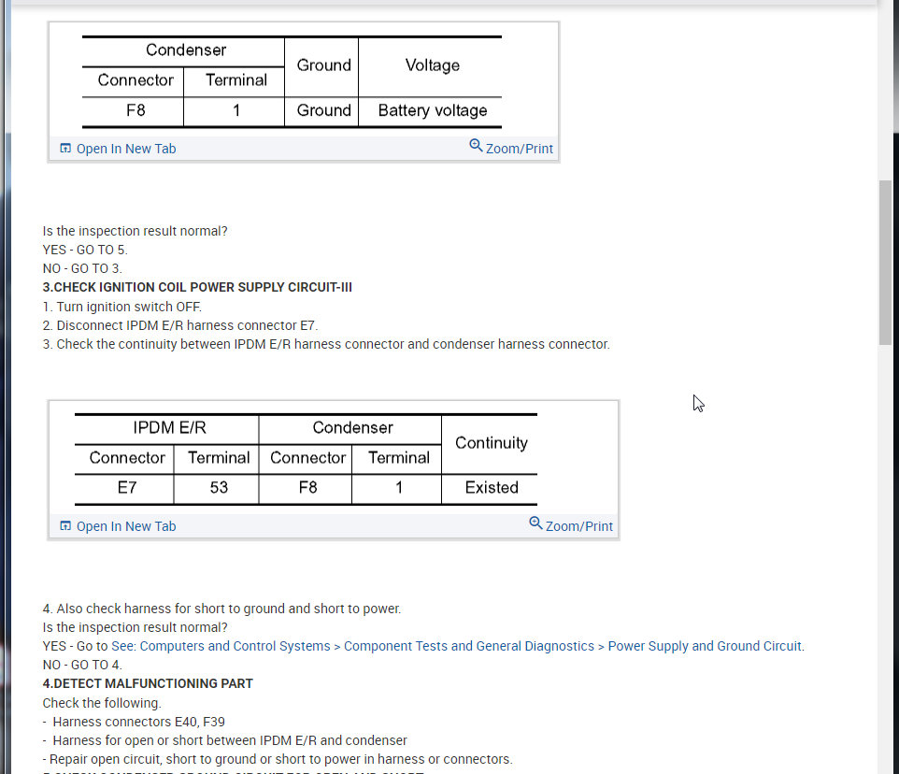Open Computers and Control Systems link
The image size is (899, 774).
(235, 646)
